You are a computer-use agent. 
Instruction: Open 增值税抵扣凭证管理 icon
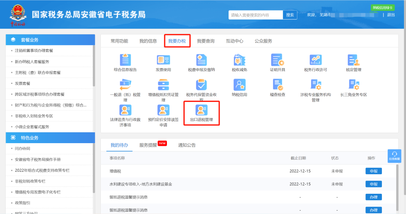[163, 85]
